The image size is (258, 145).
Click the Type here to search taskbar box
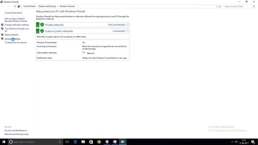point(35,142)
